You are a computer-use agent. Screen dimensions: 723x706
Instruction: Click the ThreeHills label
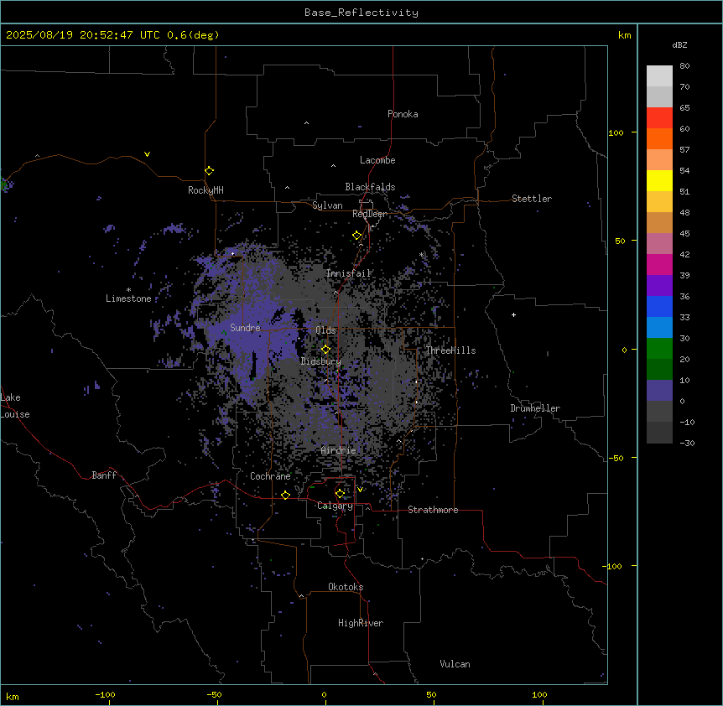(x=451, y=350)
